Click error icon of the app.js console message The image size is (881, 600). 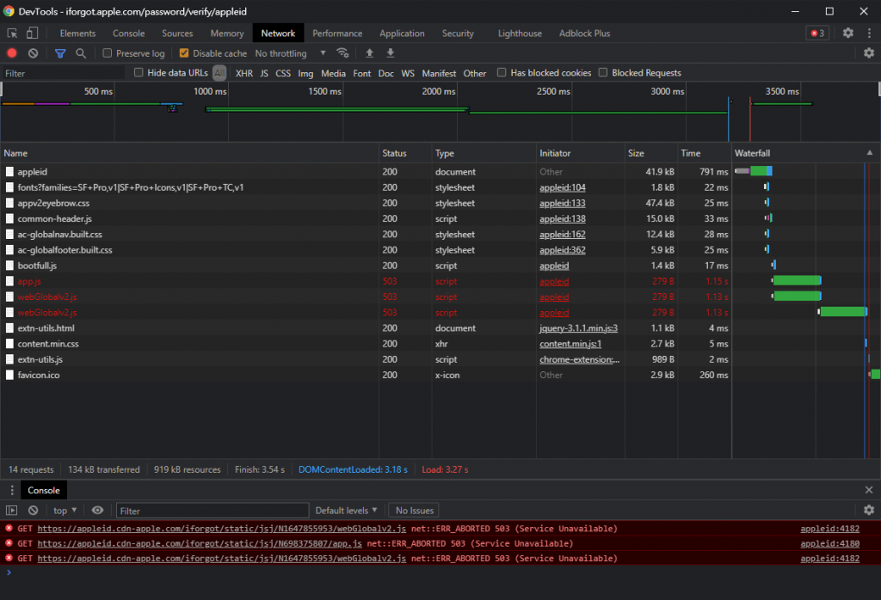coord(9,543)
